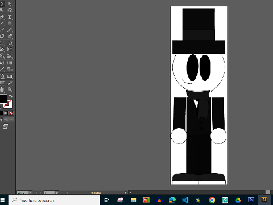Select the Lasso tool
Image resolution: width=273 pixels, height=205 pixels.
coord(10,10)
